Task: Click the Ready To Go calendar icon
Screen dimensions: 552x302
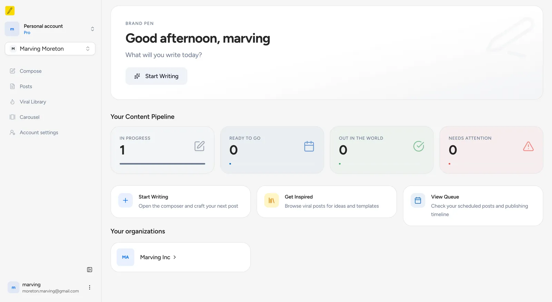Action: point(309,146)
